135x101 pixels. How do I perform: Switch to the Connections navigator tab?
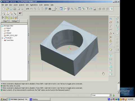(x=15, y=18)
